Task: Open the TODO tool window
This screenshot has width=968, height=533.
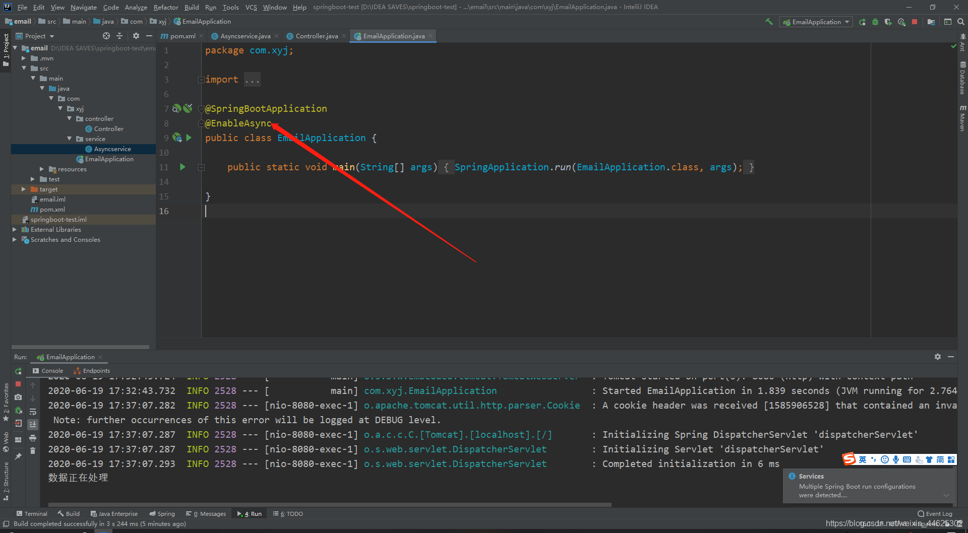Action: [288, 514]
